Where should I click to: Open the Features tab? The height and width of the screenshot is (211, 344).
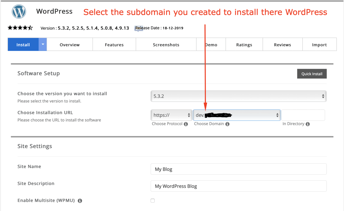tap(114, 45)
